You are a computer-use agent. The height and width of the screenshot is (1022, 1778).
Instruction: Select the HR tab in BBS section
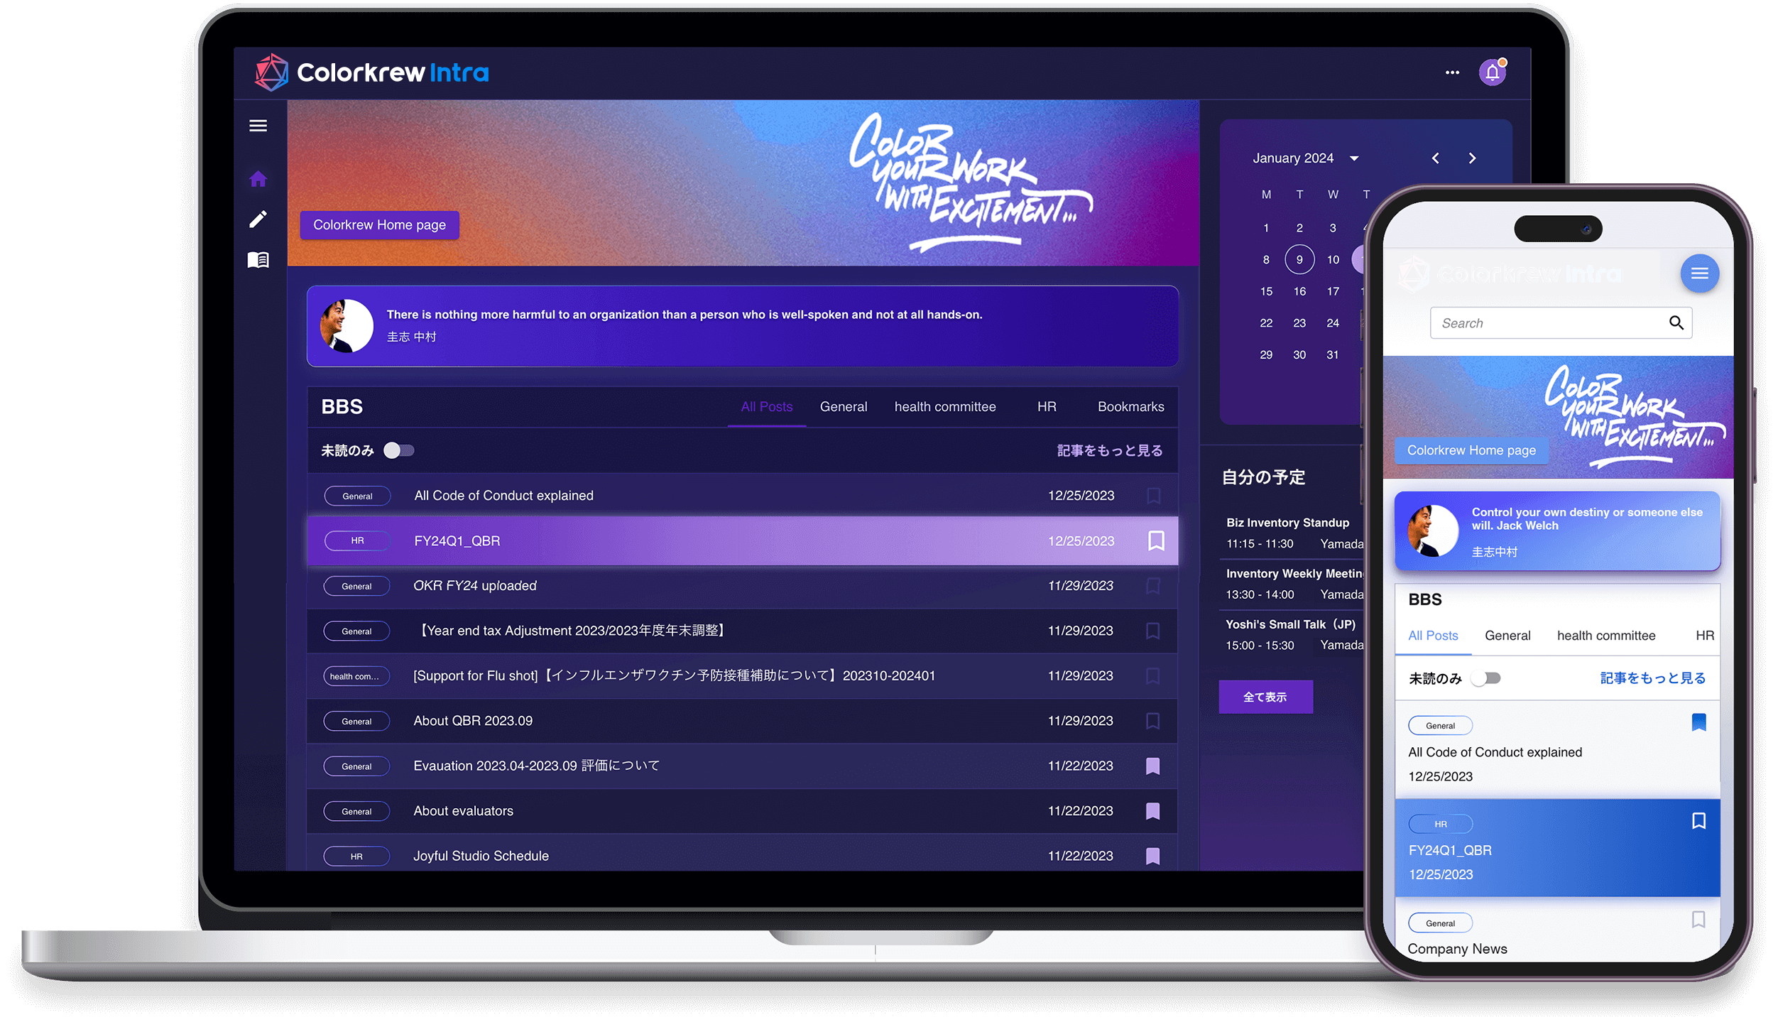click(x=1045, y=406)
